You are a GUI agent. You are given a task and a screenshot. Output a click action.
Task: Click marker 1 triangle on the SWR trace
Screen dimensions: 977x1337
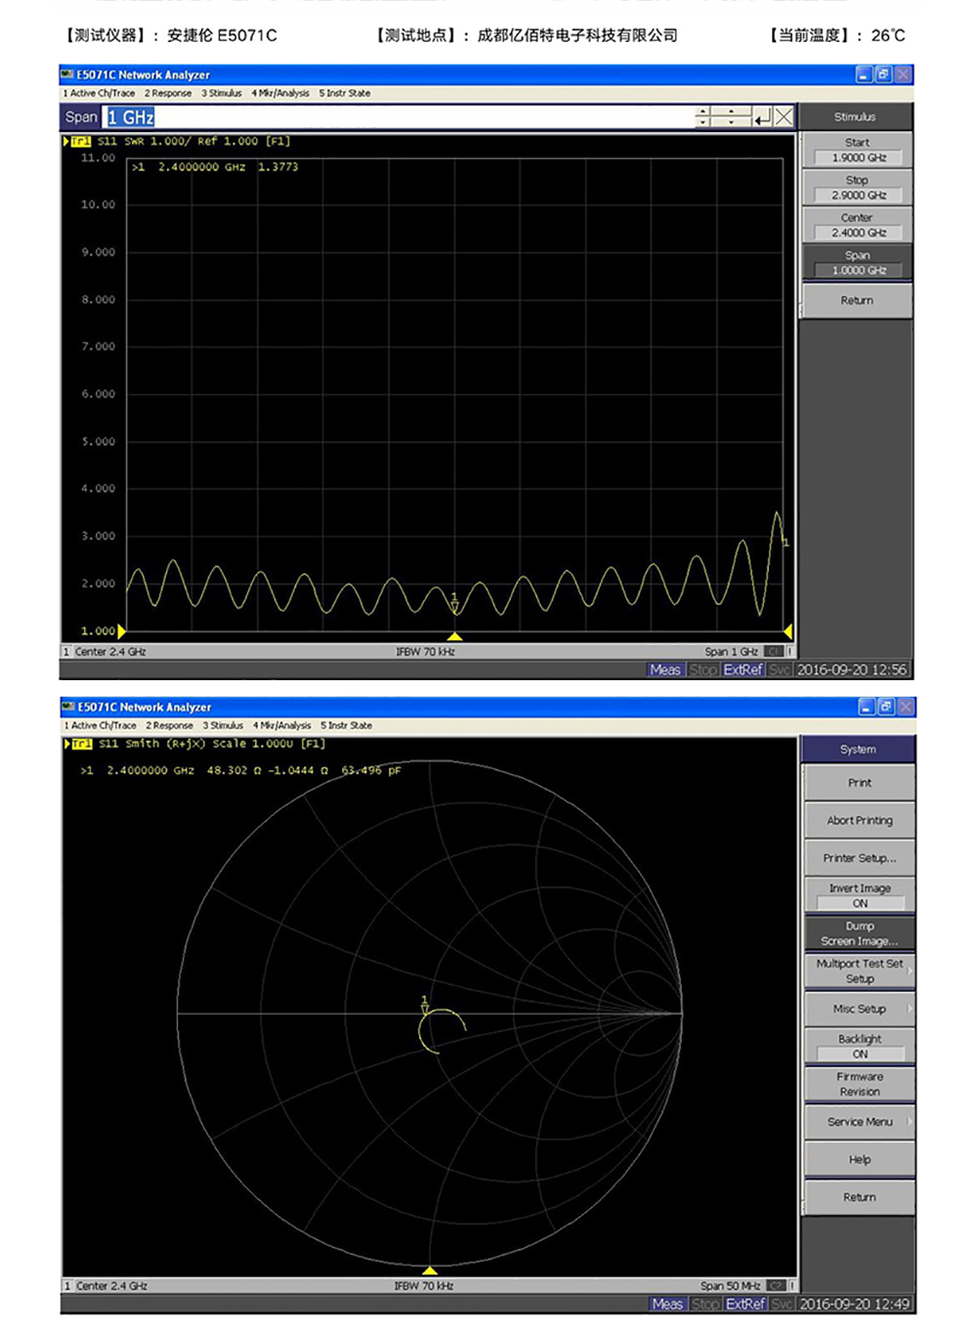coord(454,606)
